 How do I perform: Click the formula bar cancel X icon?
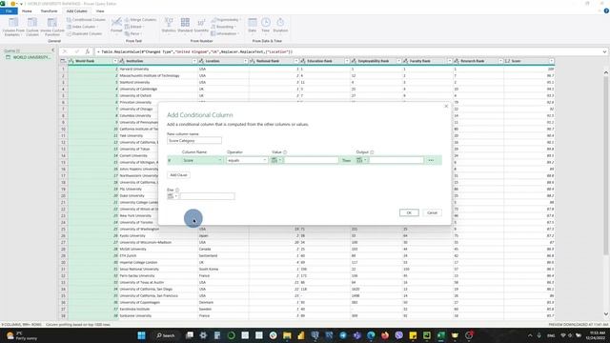coord(65,51)
